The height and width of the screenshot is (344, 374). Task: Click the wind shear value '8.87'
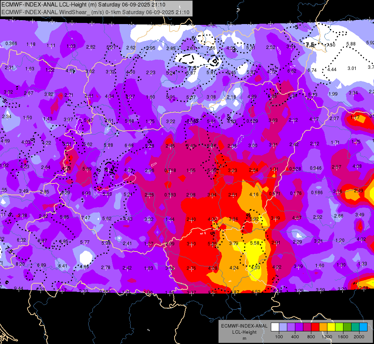pos(42,241)
